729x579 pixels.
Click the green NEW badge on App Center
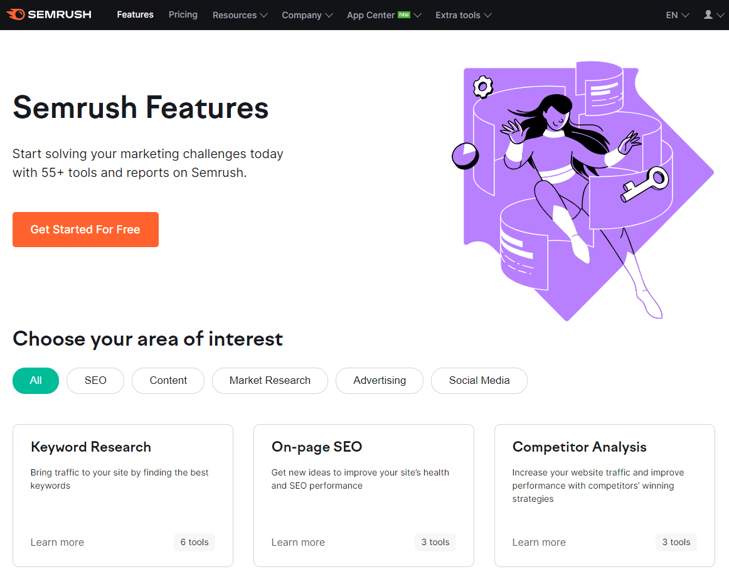coord(404,14)
